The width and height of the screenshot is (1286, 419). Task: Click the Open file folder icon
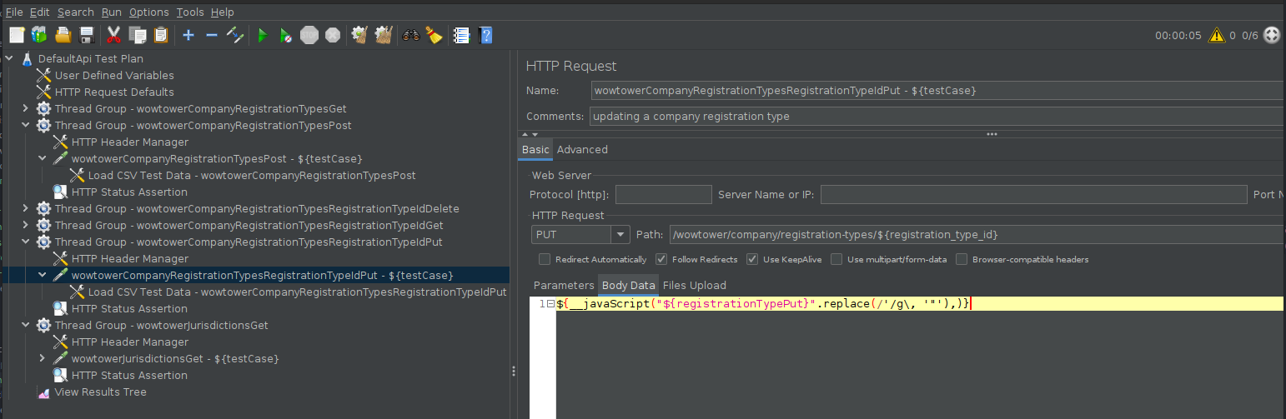[63, 35]
